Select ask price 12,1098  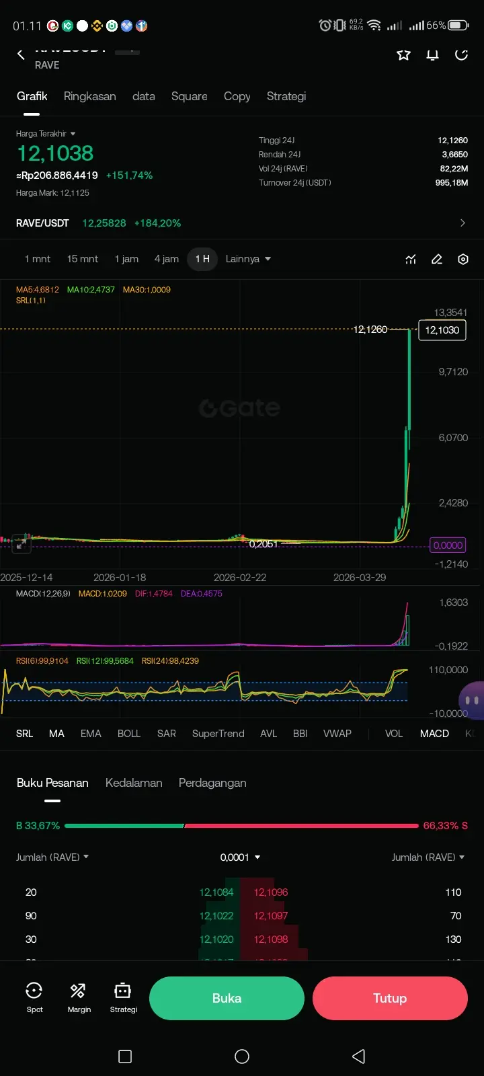(x=271, y=939)
